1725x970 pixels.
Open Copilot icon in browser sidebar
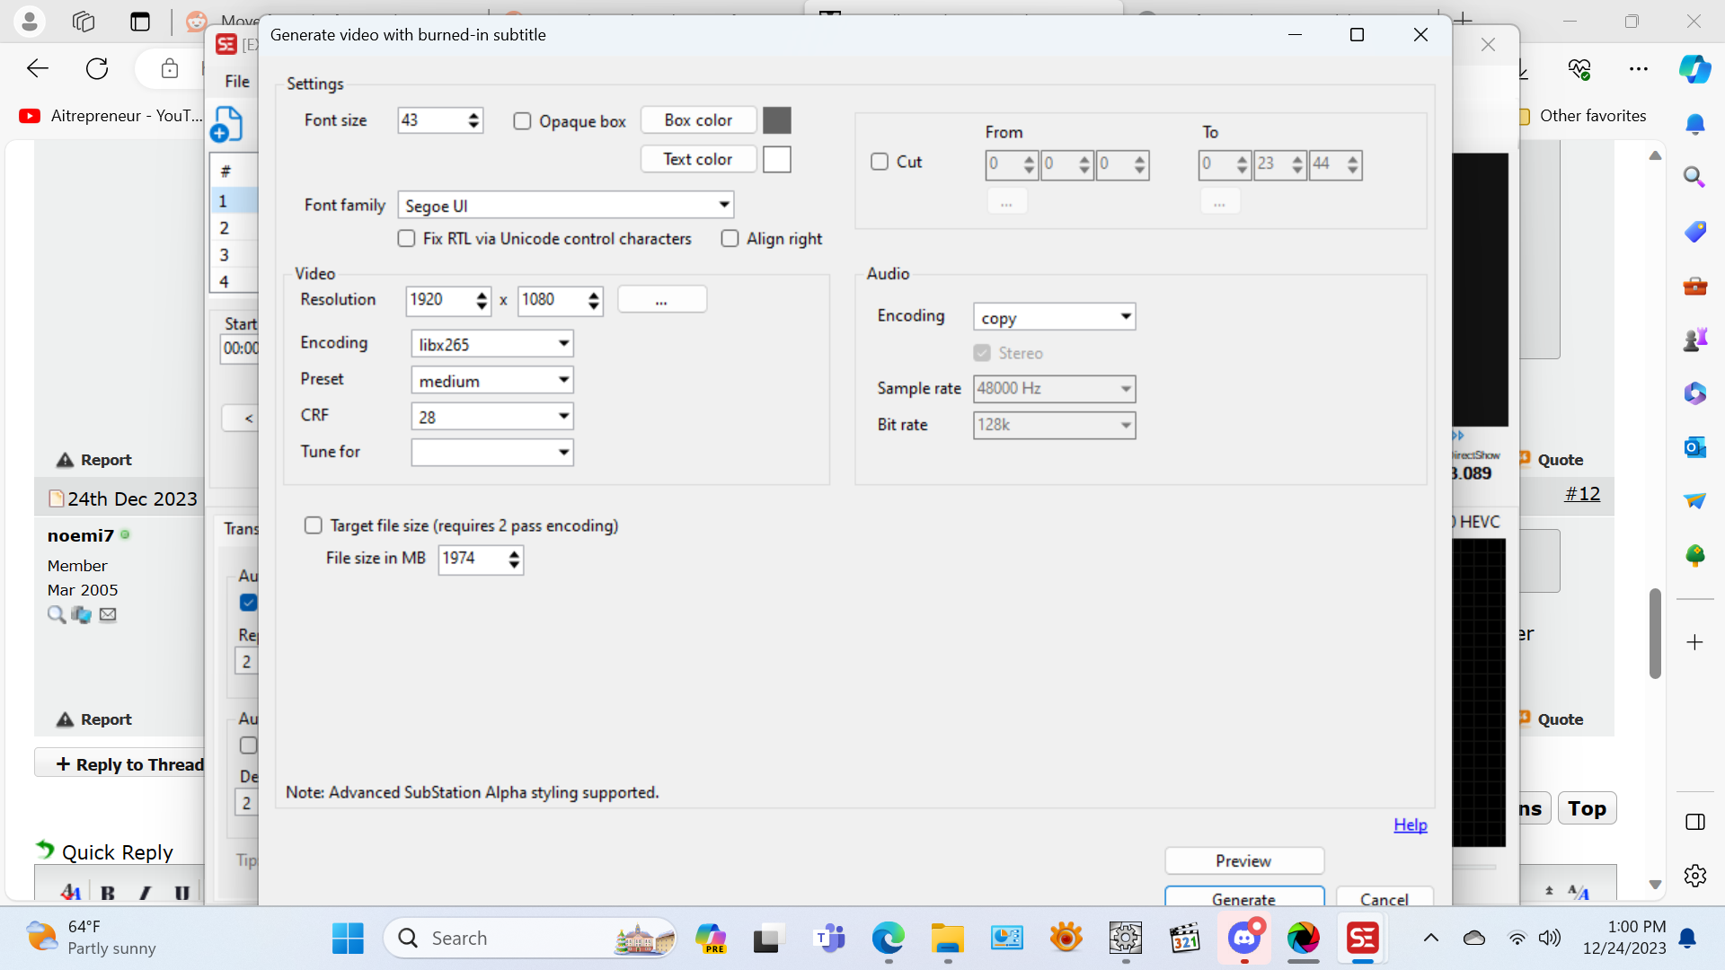tap(1694, 69)
